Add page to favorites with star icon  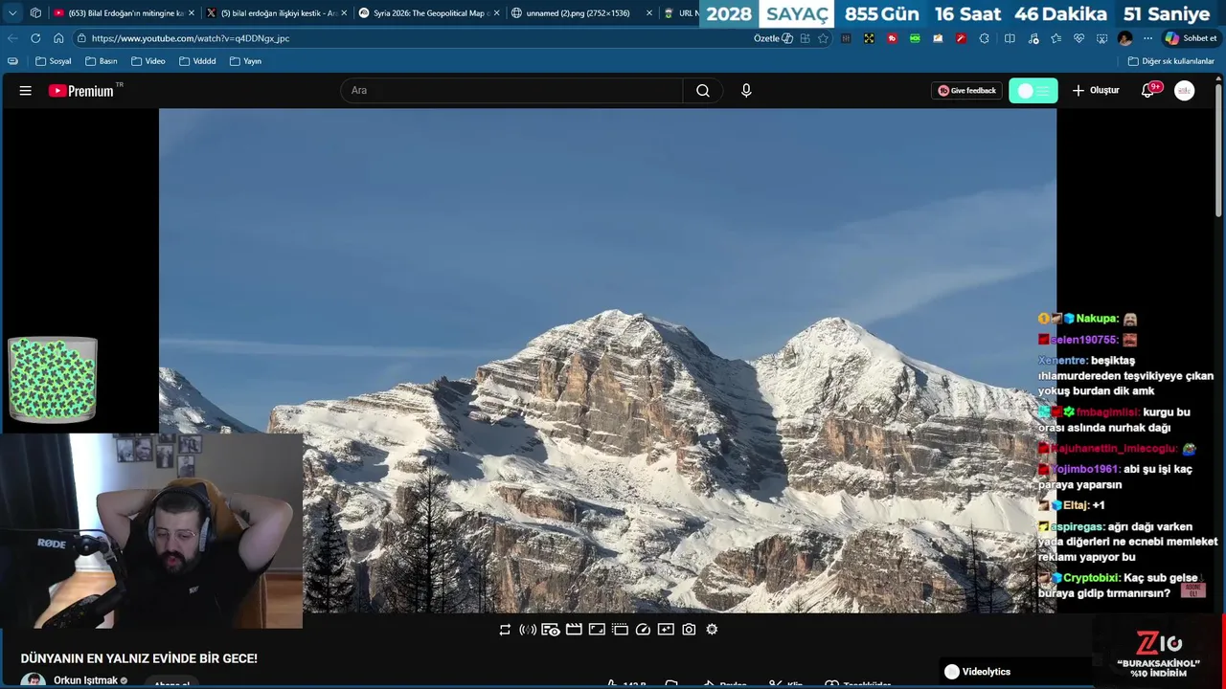click(823, 38)
